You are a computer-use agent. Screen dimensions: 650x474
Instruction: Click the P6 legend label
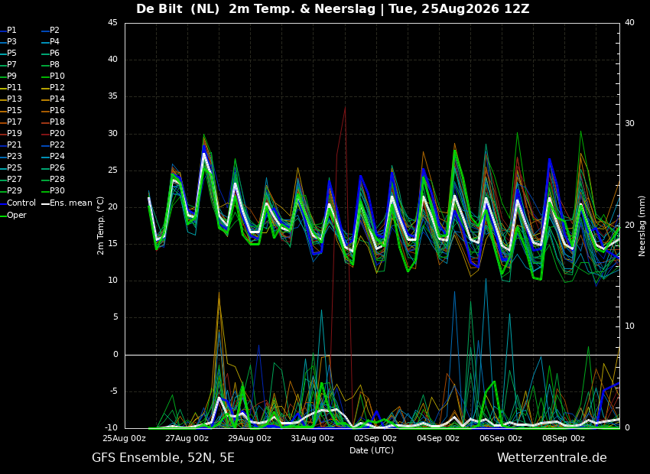55,53
